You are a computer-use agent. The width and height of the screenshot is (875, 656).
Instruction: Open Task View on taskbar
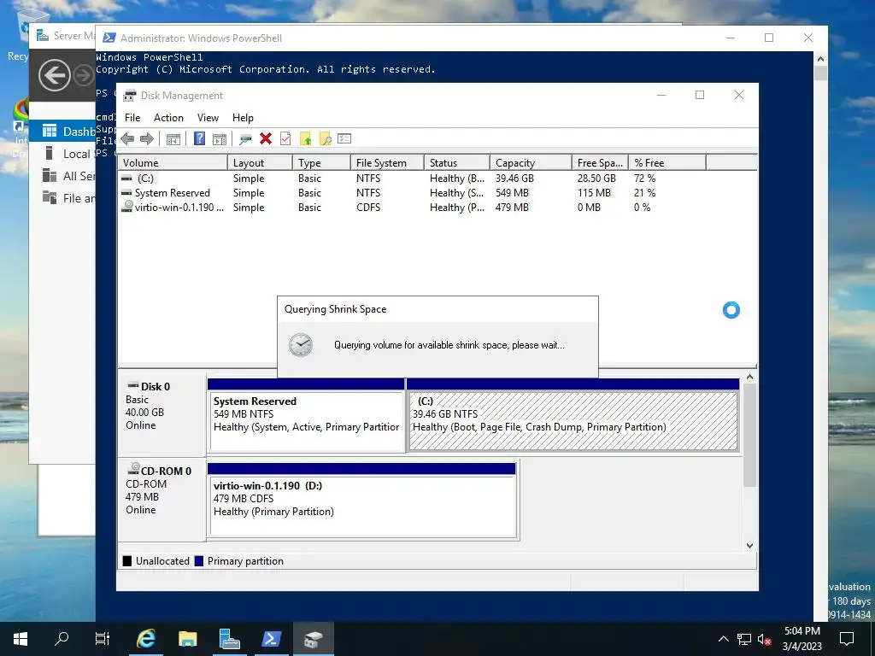pos(103,639)
